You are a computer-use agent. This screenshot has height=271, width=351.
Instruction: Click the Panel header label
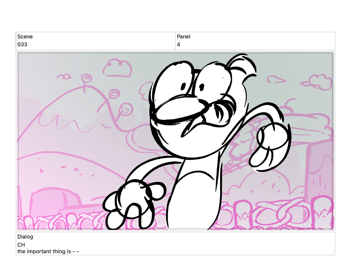183,37
